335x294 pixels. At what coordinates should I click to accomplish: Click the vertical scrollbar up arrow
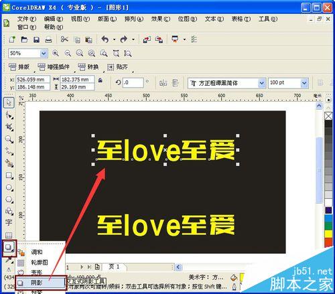coord(319,105)
